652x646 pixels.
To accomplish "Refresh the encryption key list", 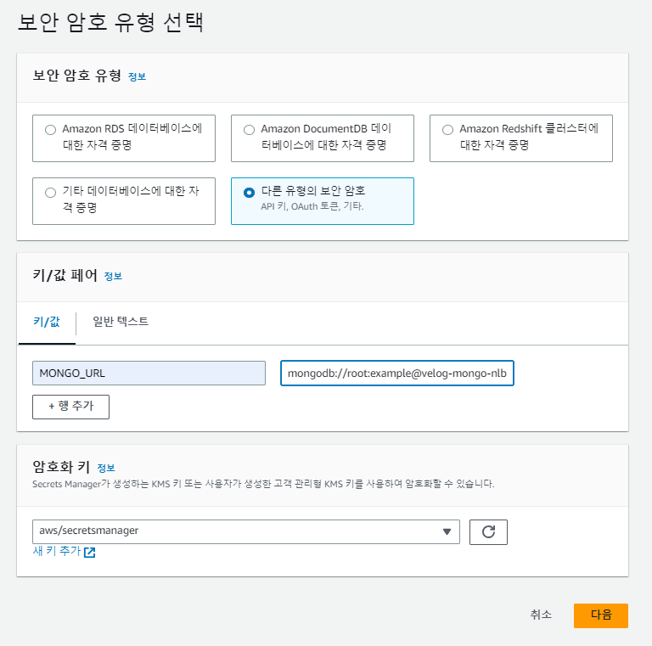I will point(488,531).
